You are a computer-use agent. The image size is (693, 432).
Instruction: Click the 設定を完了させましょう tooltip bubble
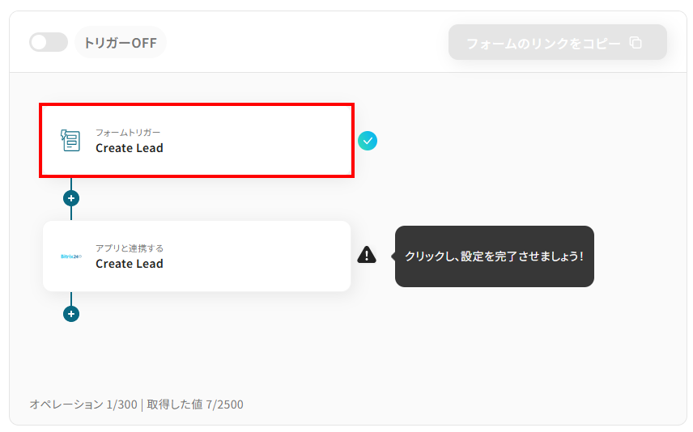pyautogui.click(x=494, y=256)
